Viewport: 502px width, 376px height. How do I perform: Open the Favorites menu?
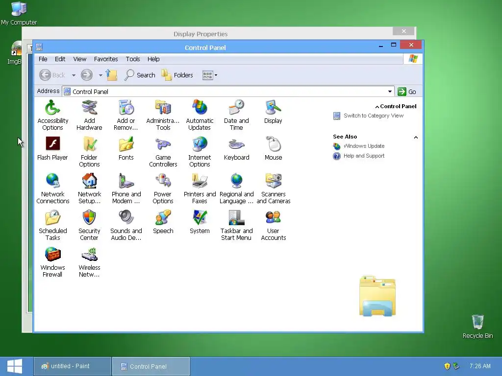[106, 59]
